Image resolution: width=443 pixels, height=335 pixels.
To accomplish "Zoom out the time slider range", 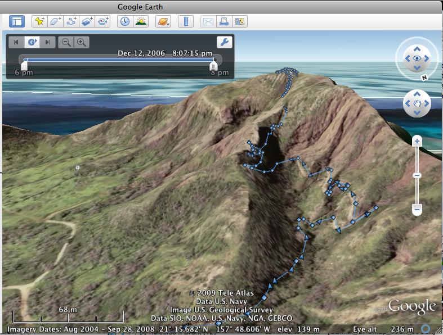I will point(66,42).
